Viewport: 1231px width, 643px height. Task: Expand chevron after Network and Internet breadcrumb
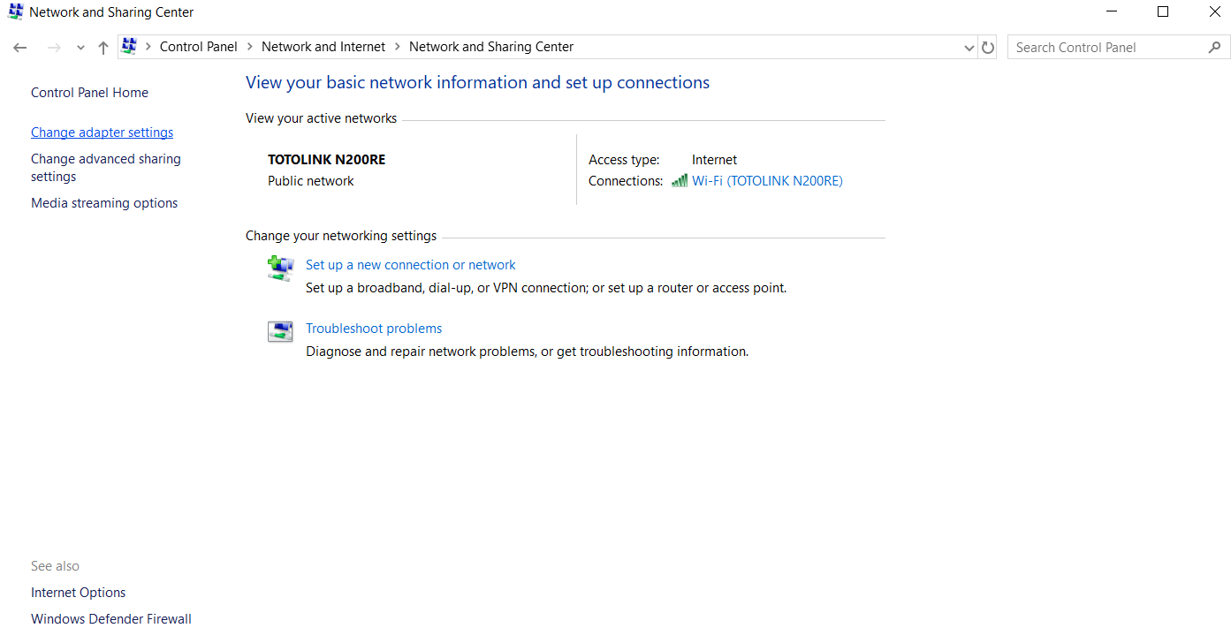click(x=398, y=47)
